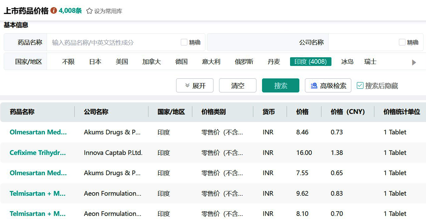The width and height of the screenshot is (426, 224).
Task: Click the 价格（CNY） column header
Action: 348,112
